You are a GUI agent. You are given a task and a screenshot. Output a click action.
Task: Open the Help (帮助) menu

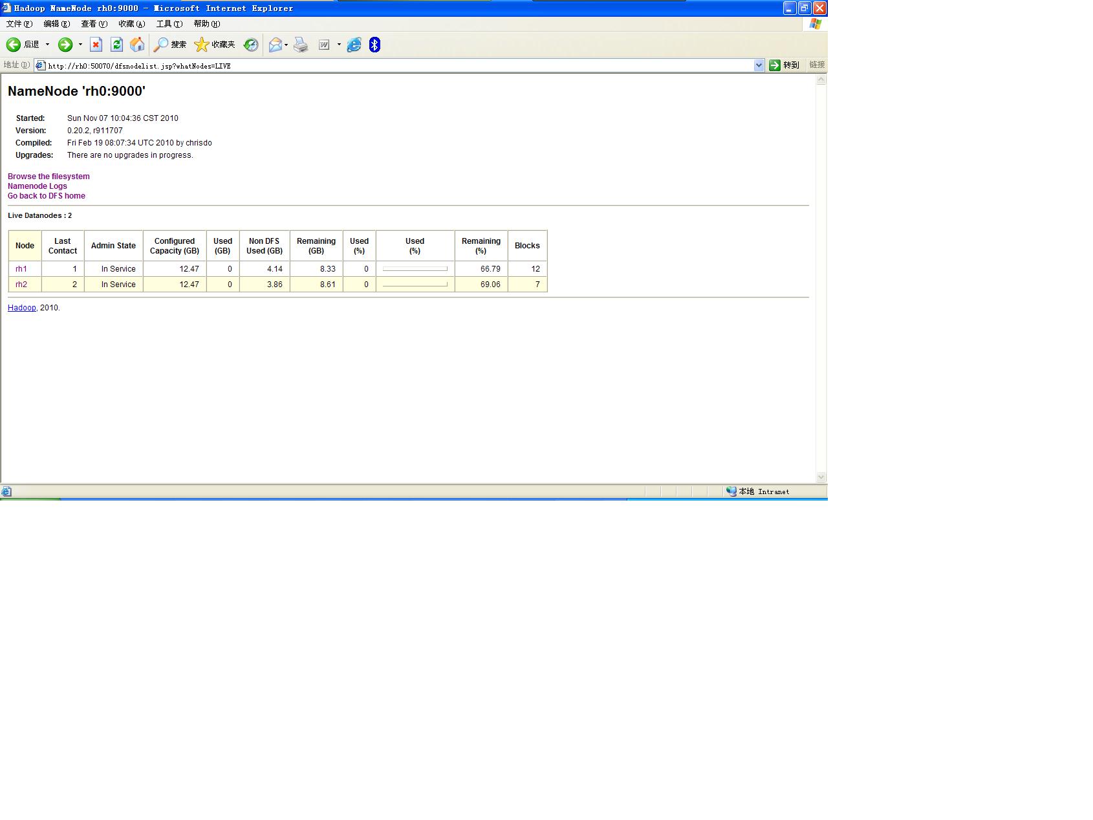[x=207, y=24]
